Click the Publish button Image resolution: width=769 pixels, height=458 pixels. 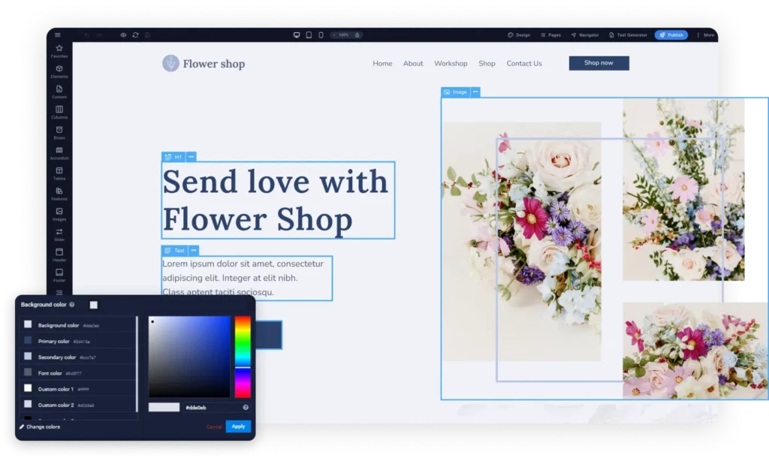670,35
